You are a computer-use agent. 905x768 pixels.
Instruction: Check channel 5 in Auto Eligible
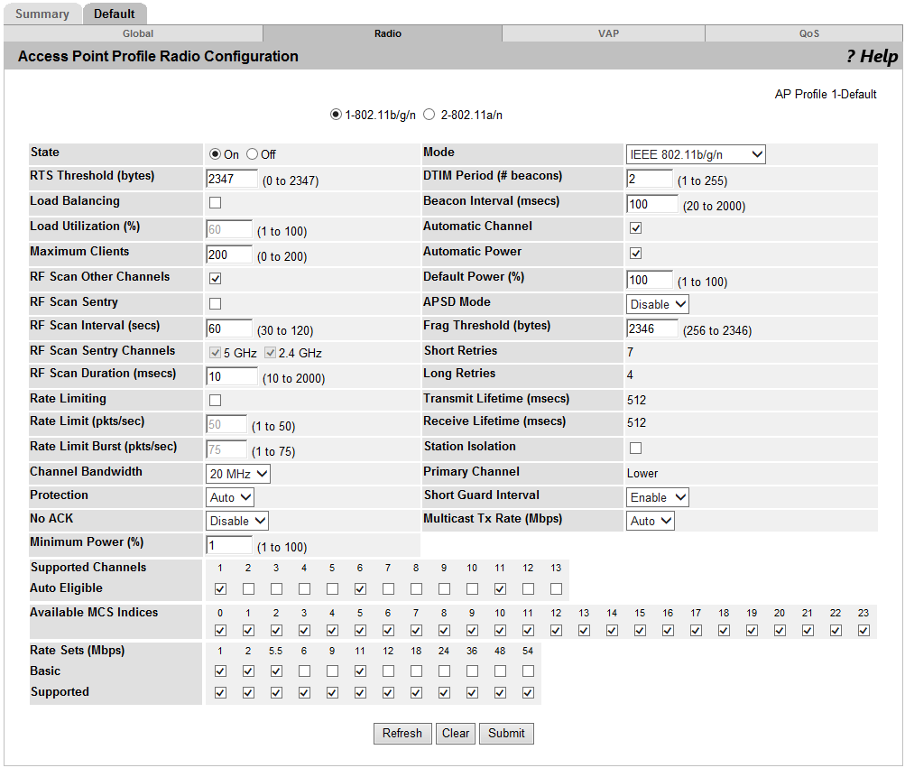click(331, 588)
